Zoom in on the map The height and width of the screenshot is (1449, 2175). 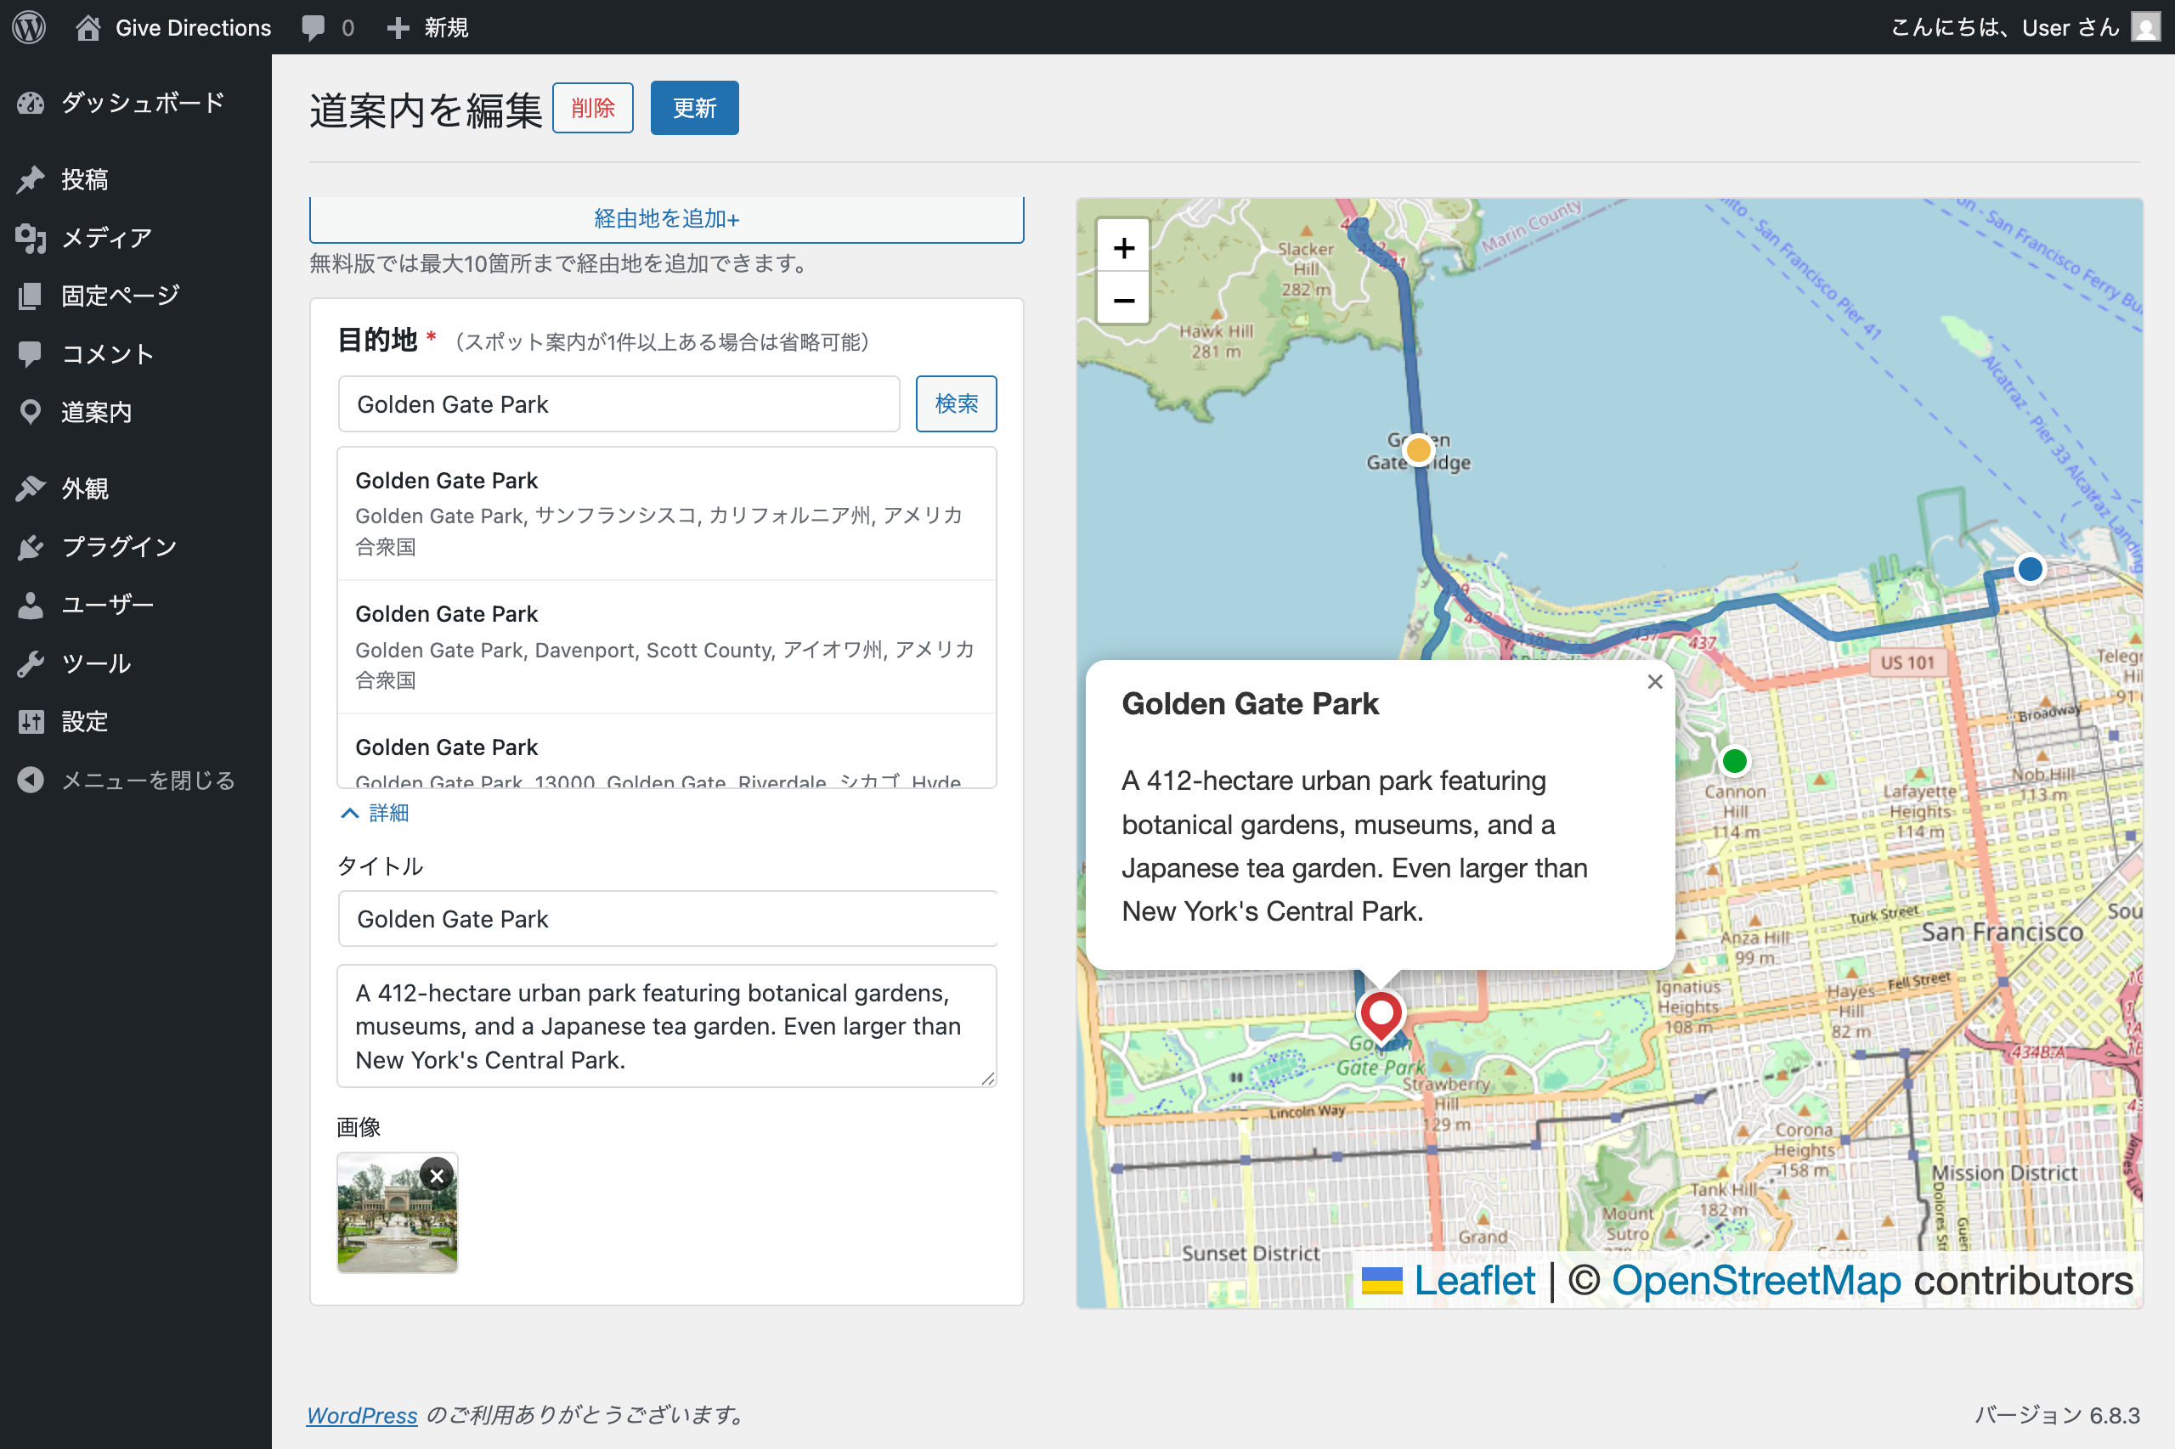tap(1123, 246)
